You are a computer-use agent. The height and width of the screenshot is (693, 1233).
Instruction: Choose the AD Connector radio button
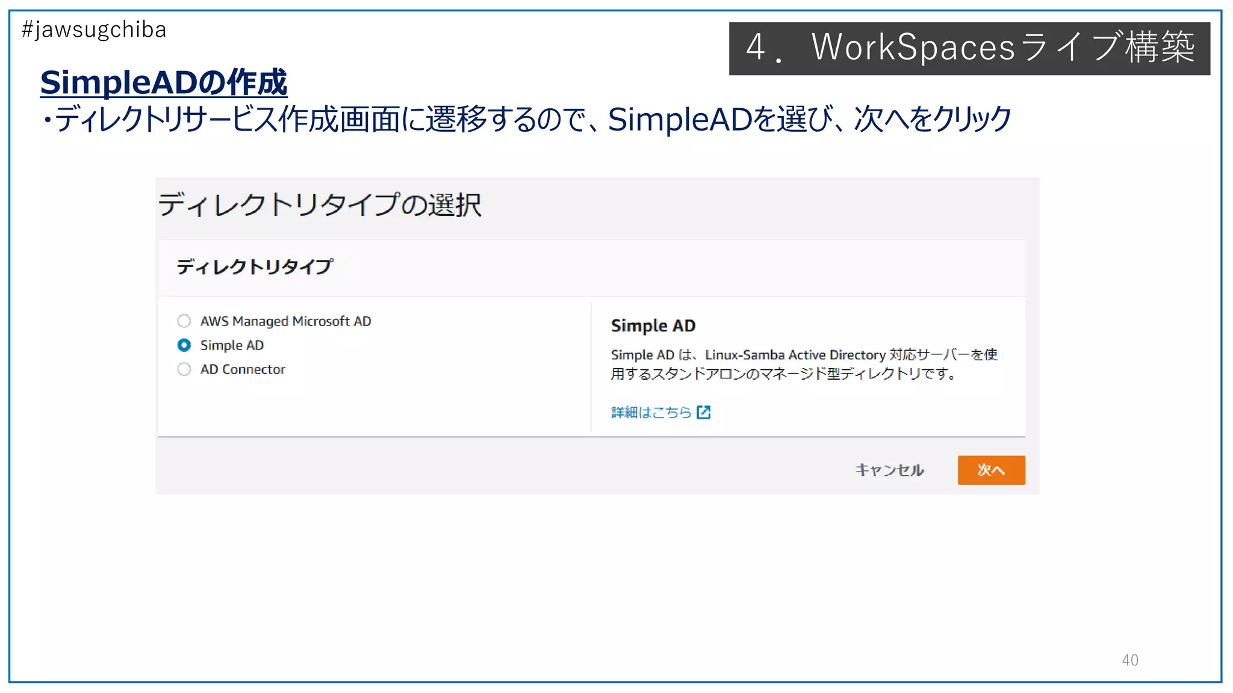(x=184, y=369)
